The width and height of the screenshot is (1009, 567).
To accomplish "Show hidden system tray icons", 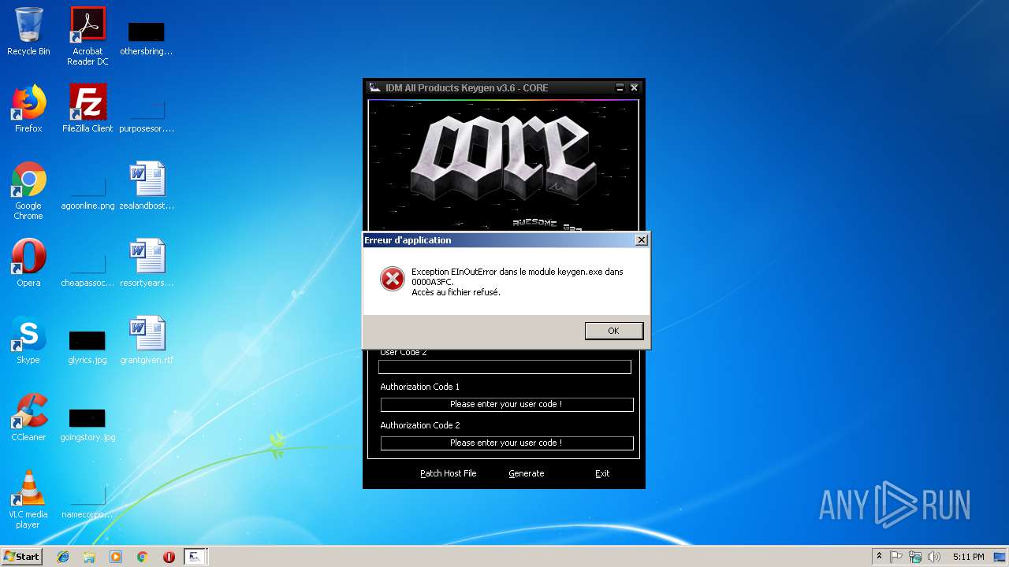I will 879,556.
